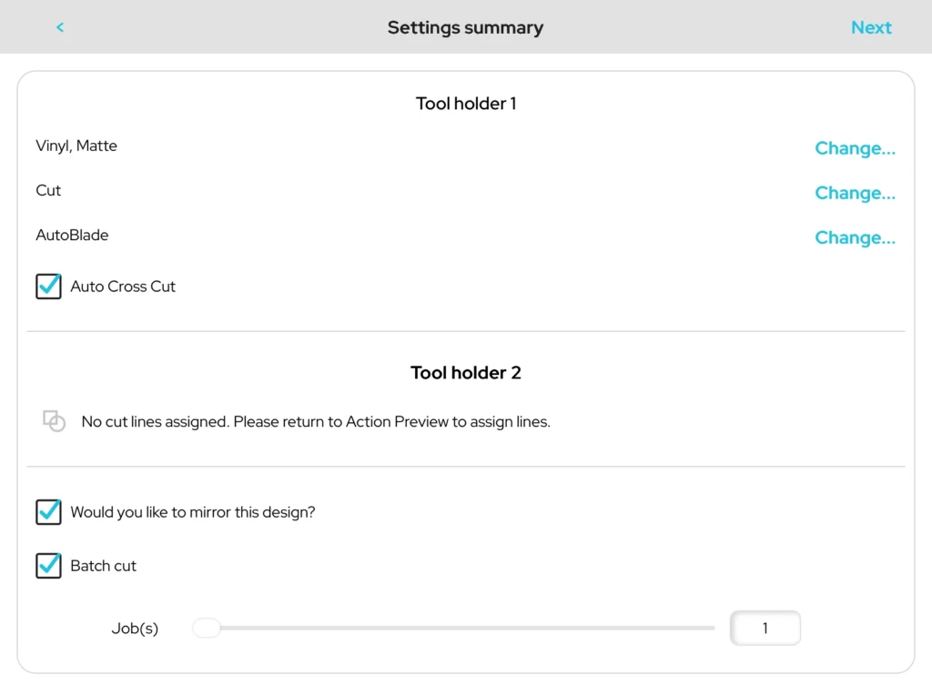Viewport: 932px width, 695px height.
Task: Click the Vinyl, Matte material label
Action: pyautogui.click(x=76, y=146)
